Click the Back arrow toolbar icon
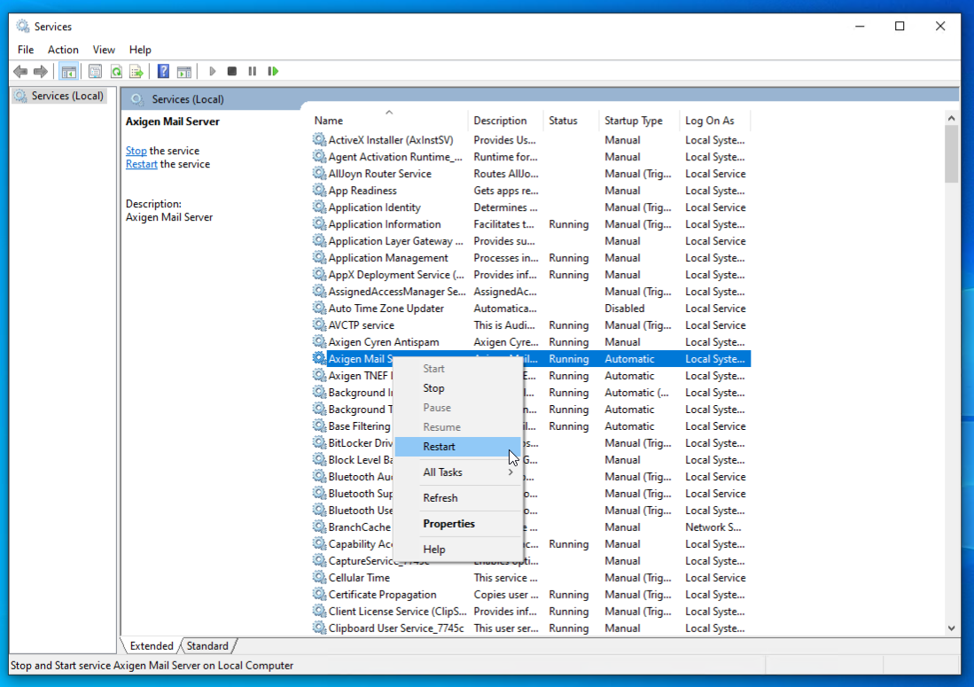The image size is (974, 687). (20, 72)
